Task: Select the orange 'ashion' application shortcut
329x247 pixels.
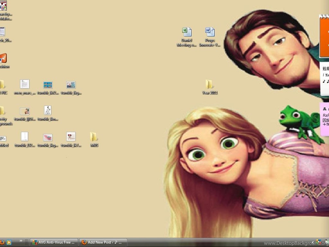Action: (4, 61)
